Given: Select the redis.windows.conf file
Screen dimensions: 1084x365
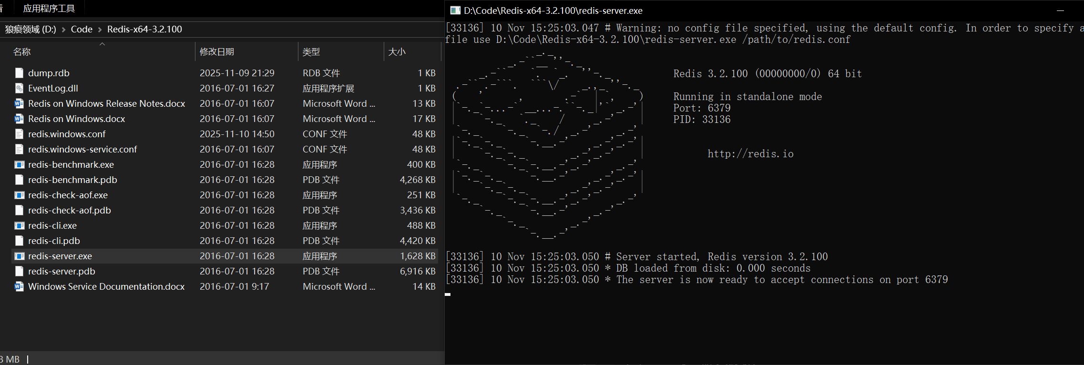Looking at the screenshot, I should point(67,134).
